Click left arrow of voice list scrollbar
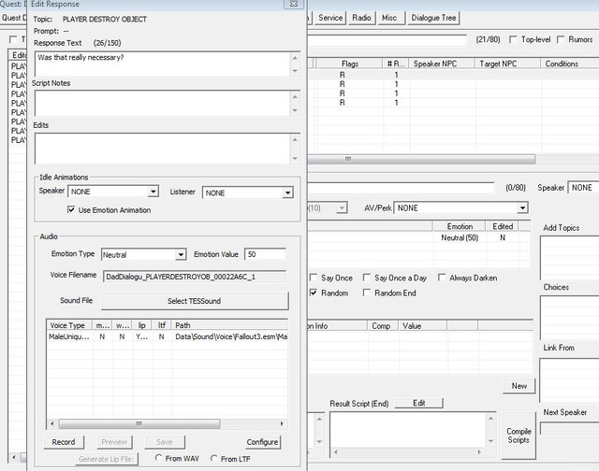The image size is (599, 471). coord(52,423)
